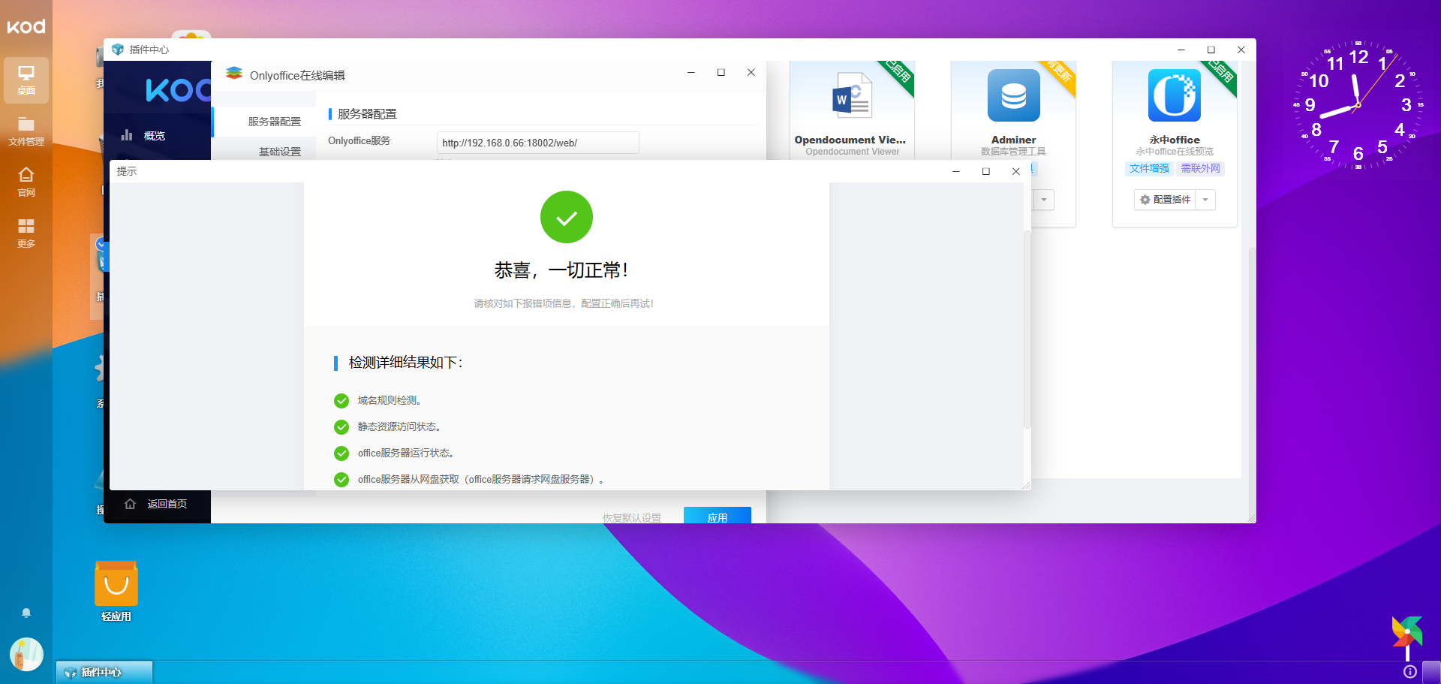Click green check beside 静态资源访问状态
Viewport: 1441px width, 684px height.
pyautogui.click(x=341, y=427)
